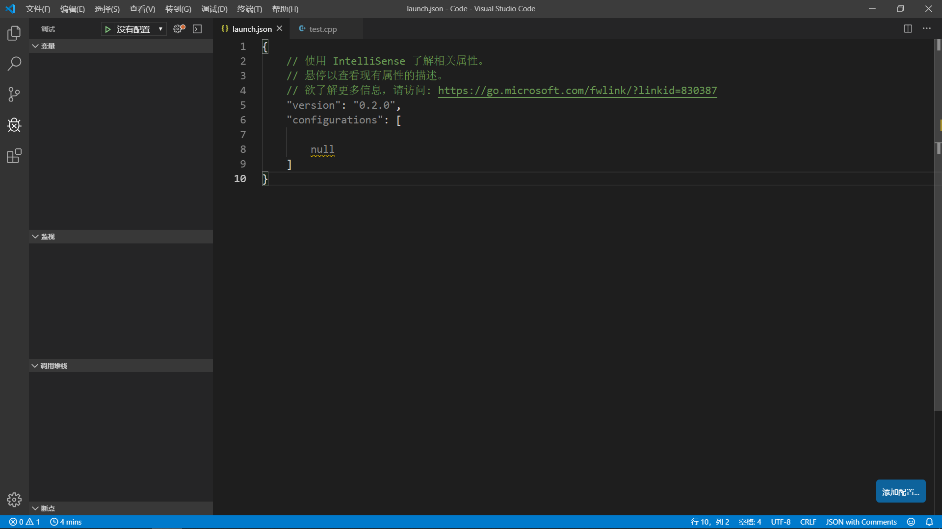
Task: Click the Split Editor icon
Action: coord(908,28)
